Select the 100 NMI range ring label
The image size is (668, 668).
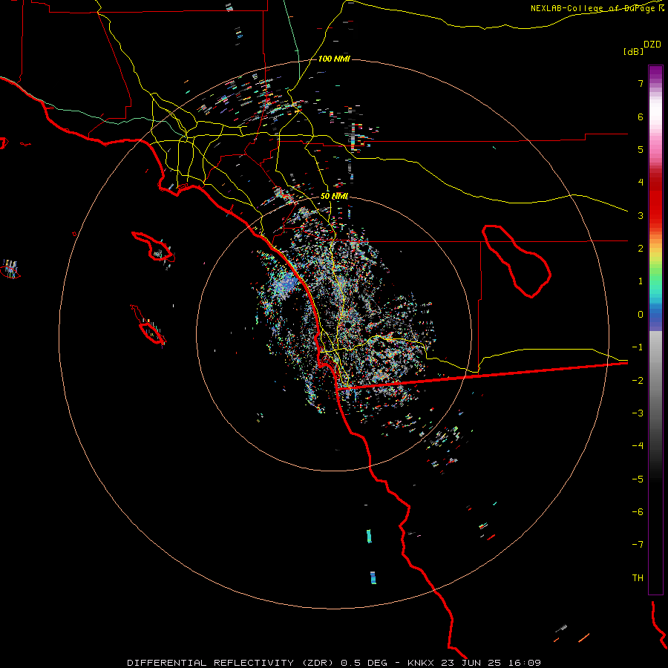point(334,59)
